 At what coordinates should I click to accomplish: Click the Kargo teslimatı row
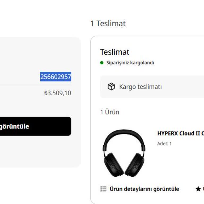click(152, 87)
